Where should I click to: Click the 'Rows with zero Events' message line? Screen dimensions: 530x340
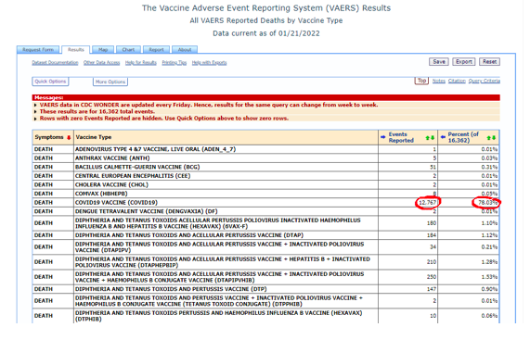(x=164, y=119)
